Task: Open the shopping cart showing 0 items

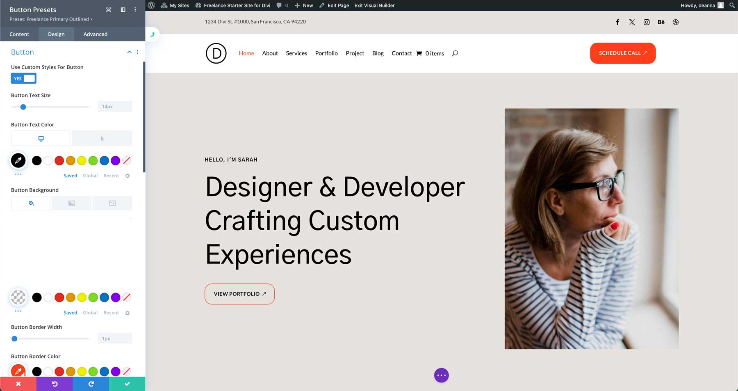Action: coord(430,53)
